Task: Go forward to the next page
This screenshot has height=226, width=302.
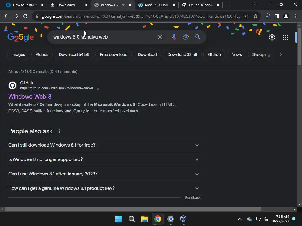Action: click(16, 16)
